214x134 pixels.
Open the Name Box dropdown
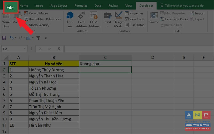25,49
